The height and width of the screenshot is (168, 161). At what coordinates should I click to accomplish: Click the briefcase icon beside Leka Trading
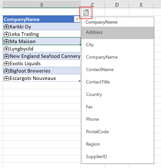pos(6,34)
